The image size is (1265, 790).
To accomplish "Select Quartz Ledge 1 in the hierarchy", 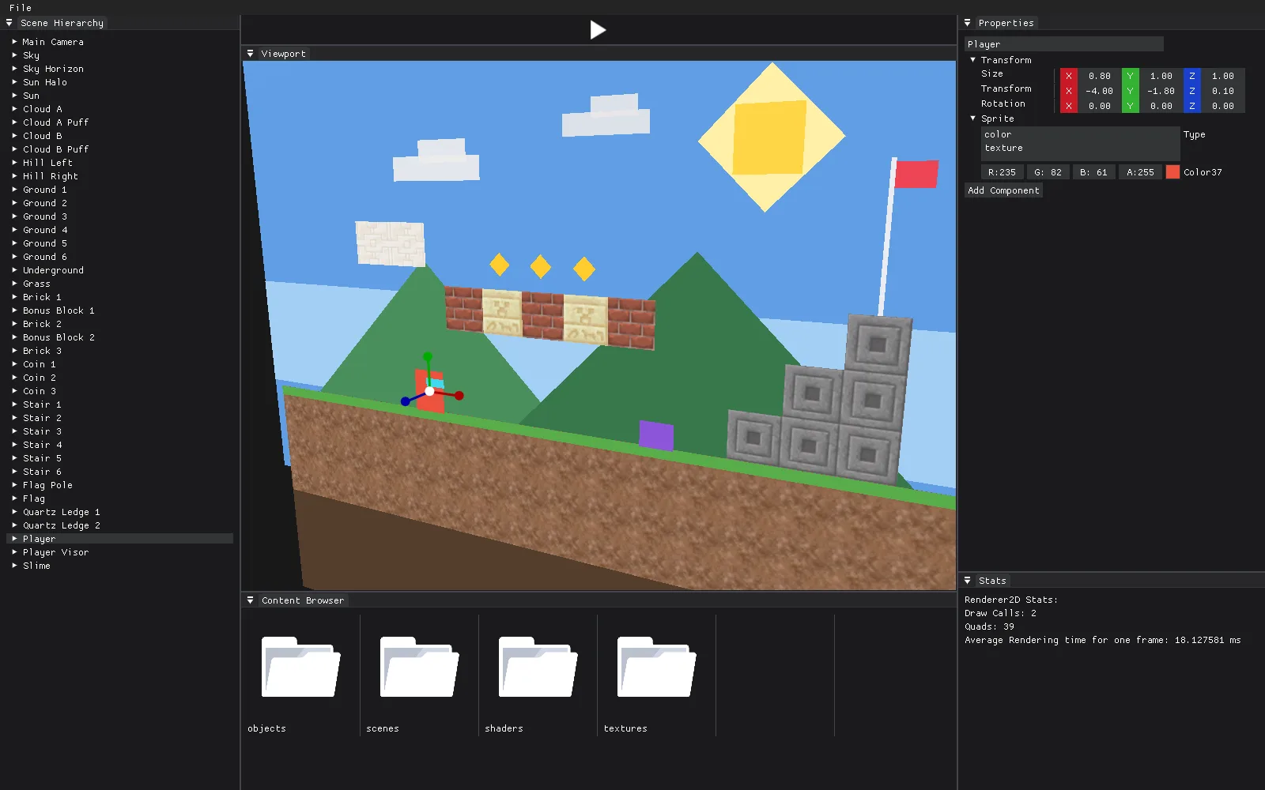I will click(x=120, y=512).
